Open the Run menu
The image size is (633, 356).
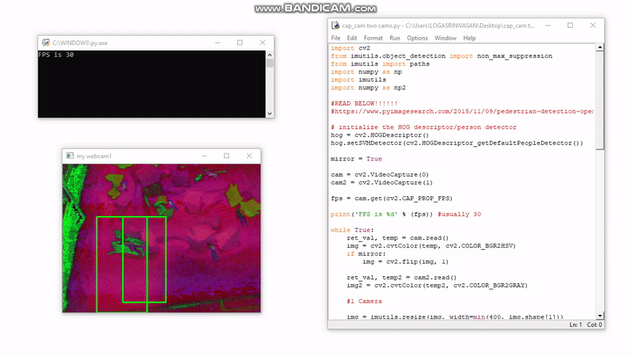394,38
